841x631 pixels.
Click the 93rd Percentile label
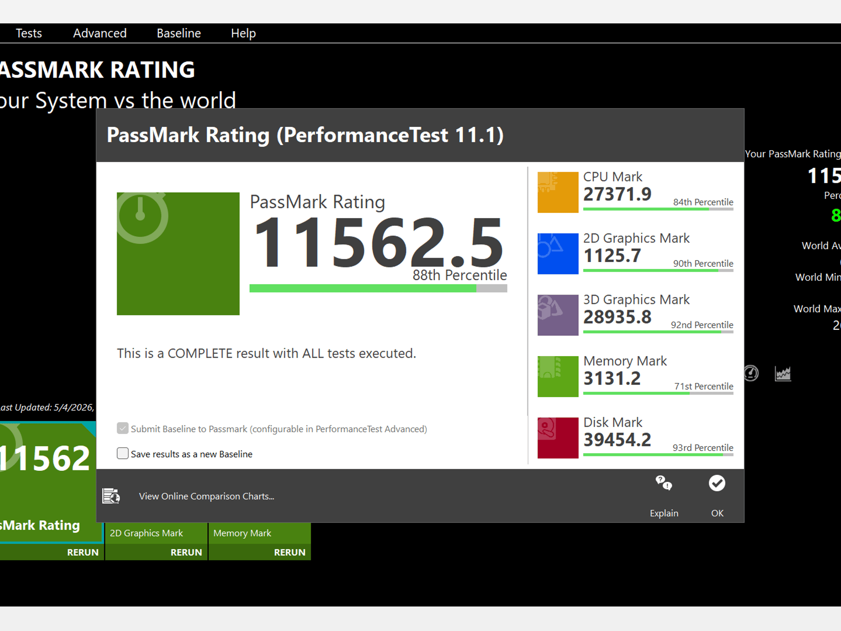(703, 448)
